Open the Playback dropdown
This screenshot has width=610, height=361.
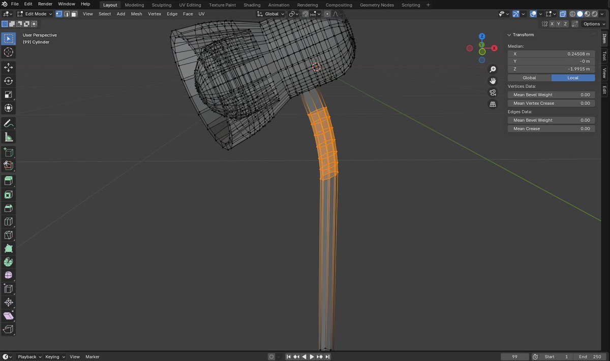29,356
